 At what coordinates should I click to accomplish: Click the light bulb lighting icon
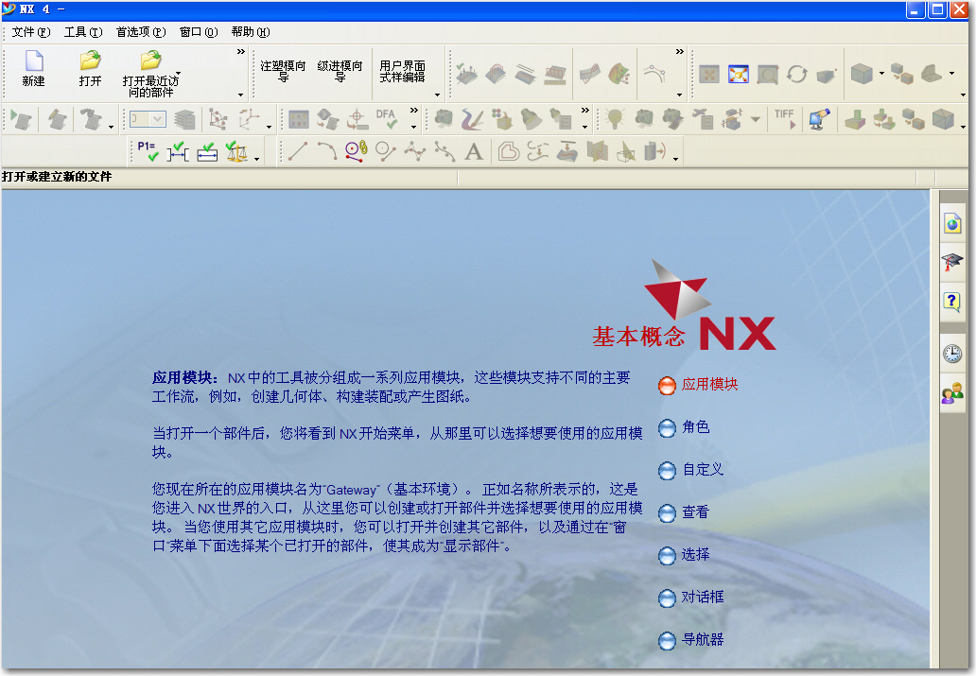(615, 119)
